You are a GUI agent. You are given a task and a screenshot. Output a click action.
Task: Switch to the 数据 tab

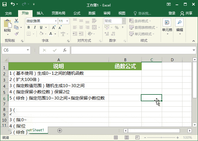92,13
